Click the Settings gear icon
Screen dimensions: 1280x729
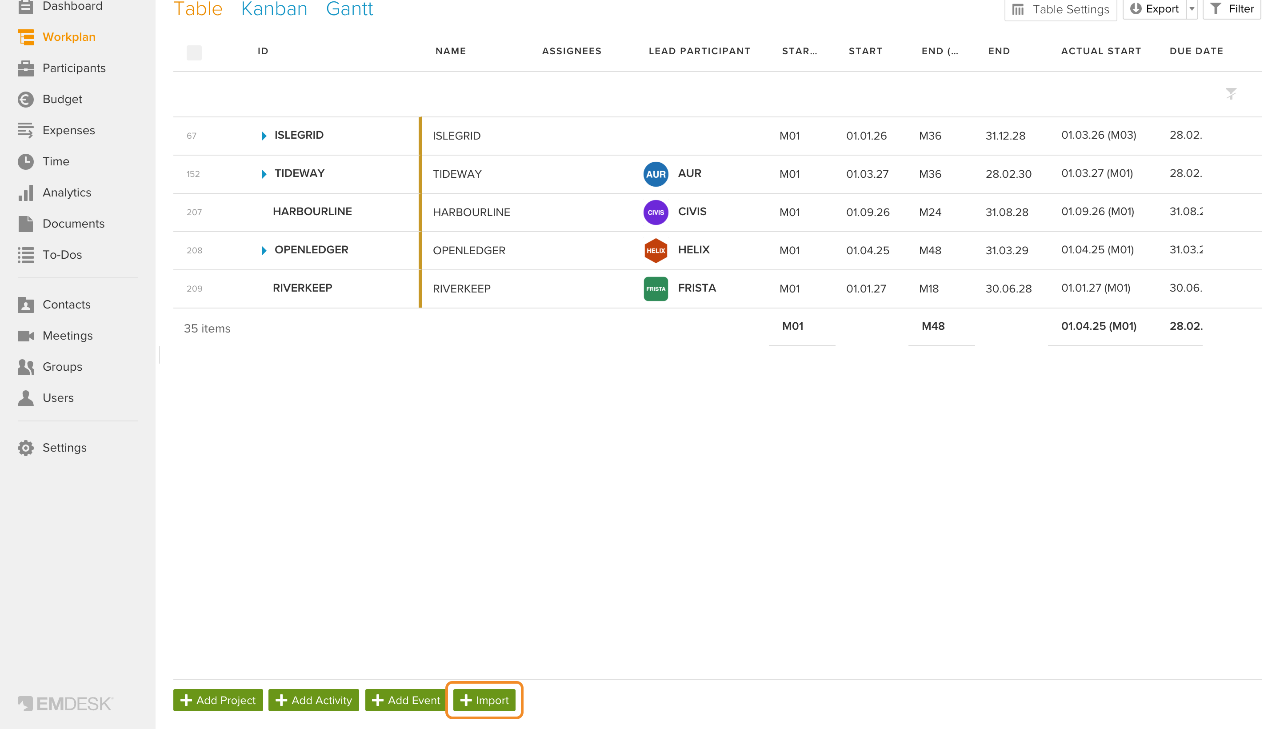pyautogui.click(x=25, y=448)
